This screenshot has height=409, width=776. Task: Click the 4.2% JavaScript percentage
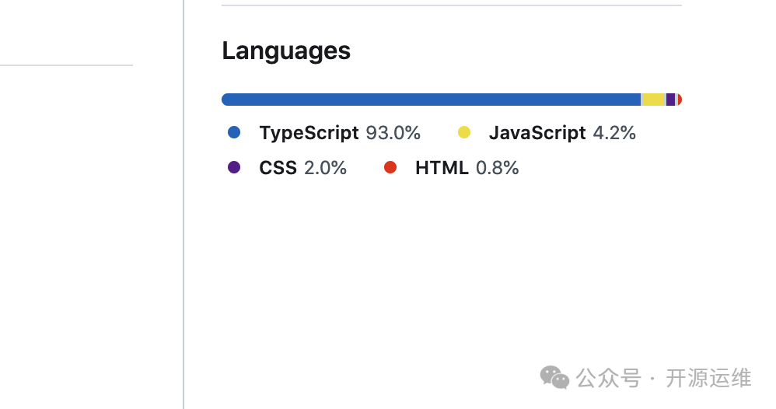tap(614, 133)
